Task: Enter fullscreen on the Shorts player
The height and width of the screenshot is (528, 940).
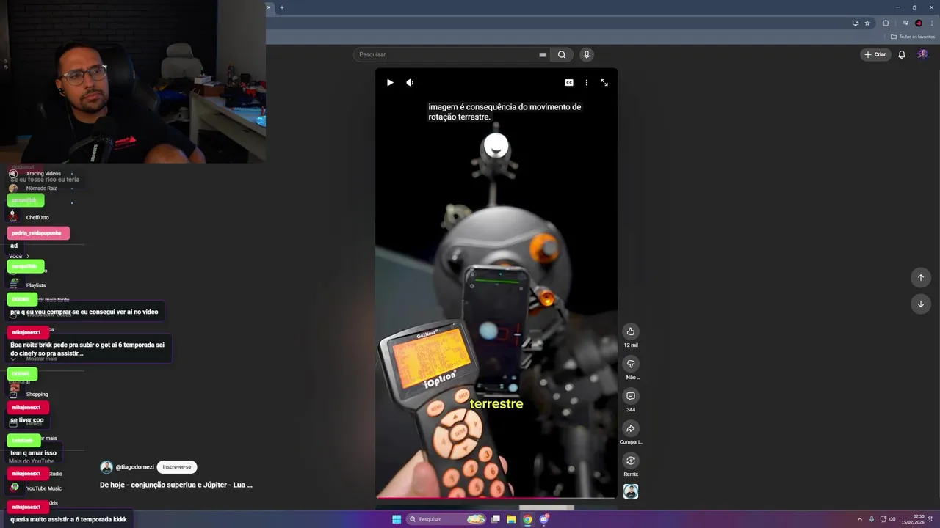Action: [604, 83]
